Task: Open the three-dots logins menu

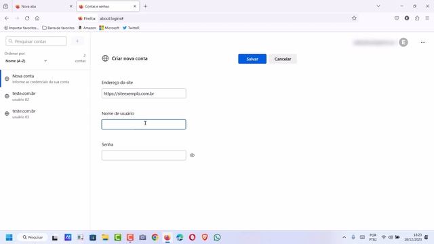Action: point(423,42)
